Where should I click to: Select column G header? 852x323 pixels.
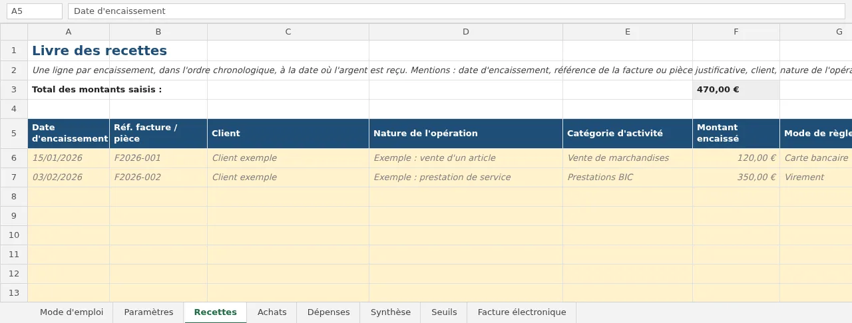pos(816,32)
